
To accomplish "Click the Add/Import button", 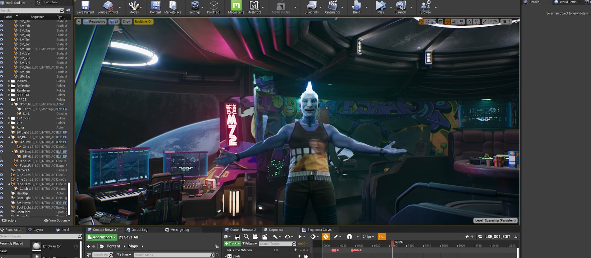I will click(102, 237).
